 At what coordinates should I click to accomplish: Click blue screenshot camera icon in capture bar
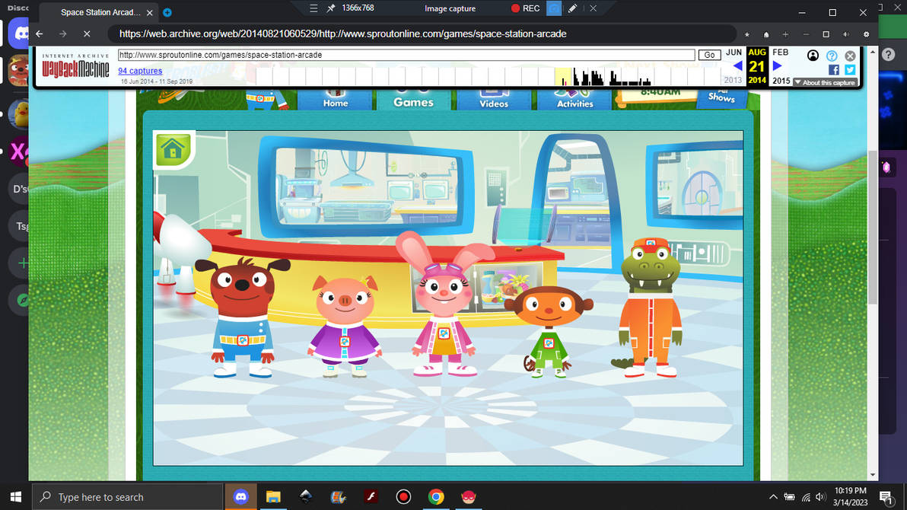[554, 8]
